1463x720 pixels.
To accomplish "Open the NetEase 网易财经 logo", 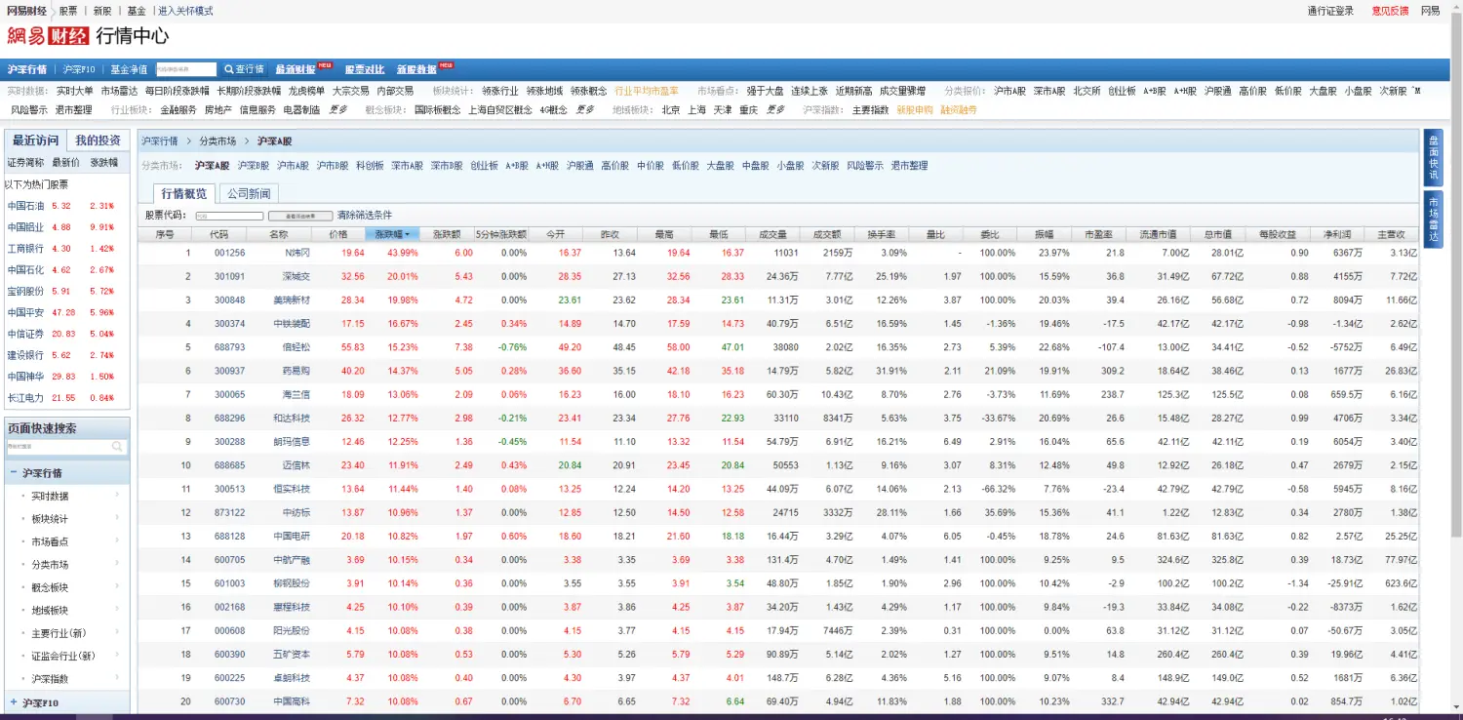I will 48,36.
